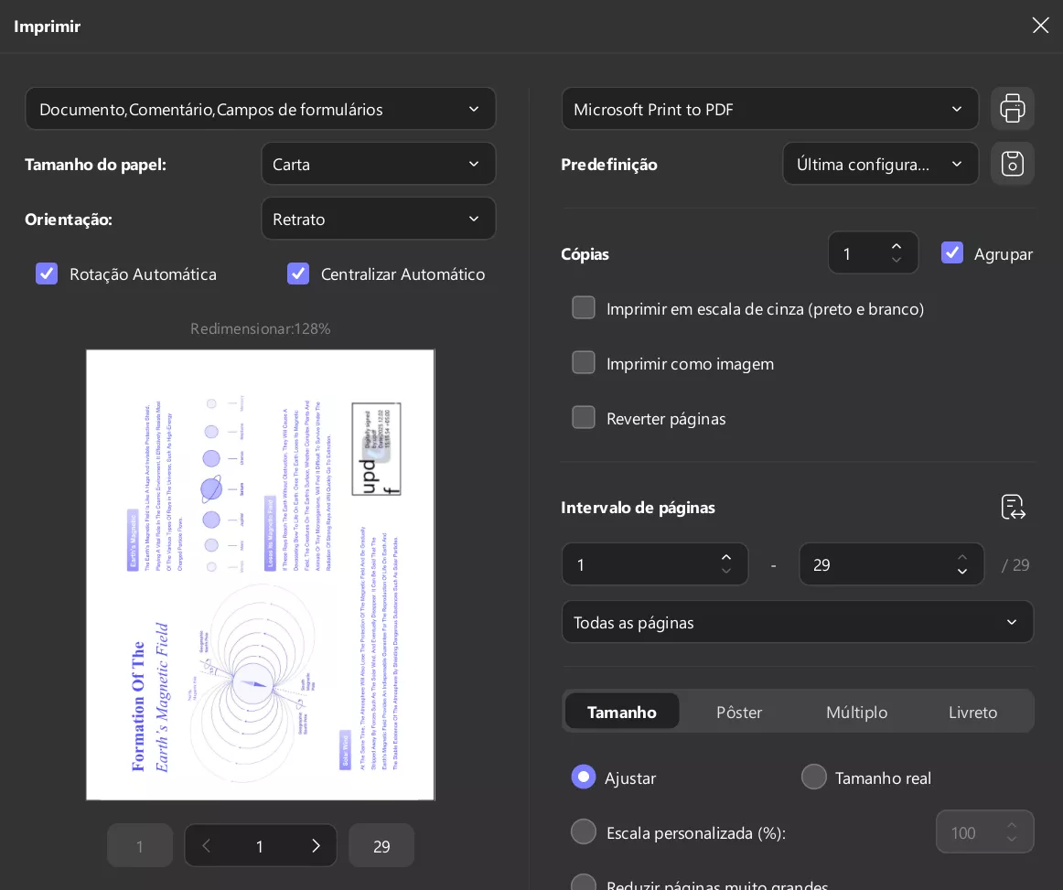Uncheck Rotação Automática
Viewport: 1063px width, 890px height.
tap(47, 273)
